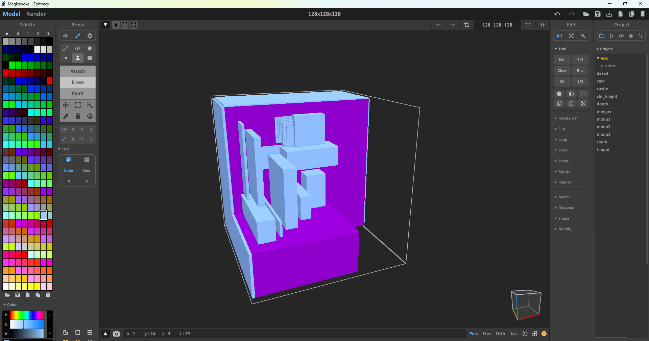
Task: Select the highlighted palette color swatch
Action: (x=43, y=215)
